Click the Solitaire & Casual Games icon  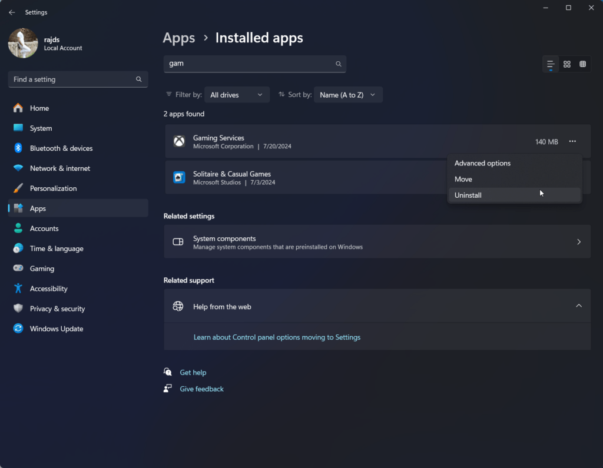click(179, 177)
